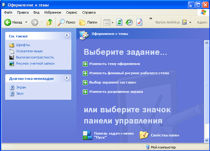Open Поиск with the magnifier

(x=67, y=22)
